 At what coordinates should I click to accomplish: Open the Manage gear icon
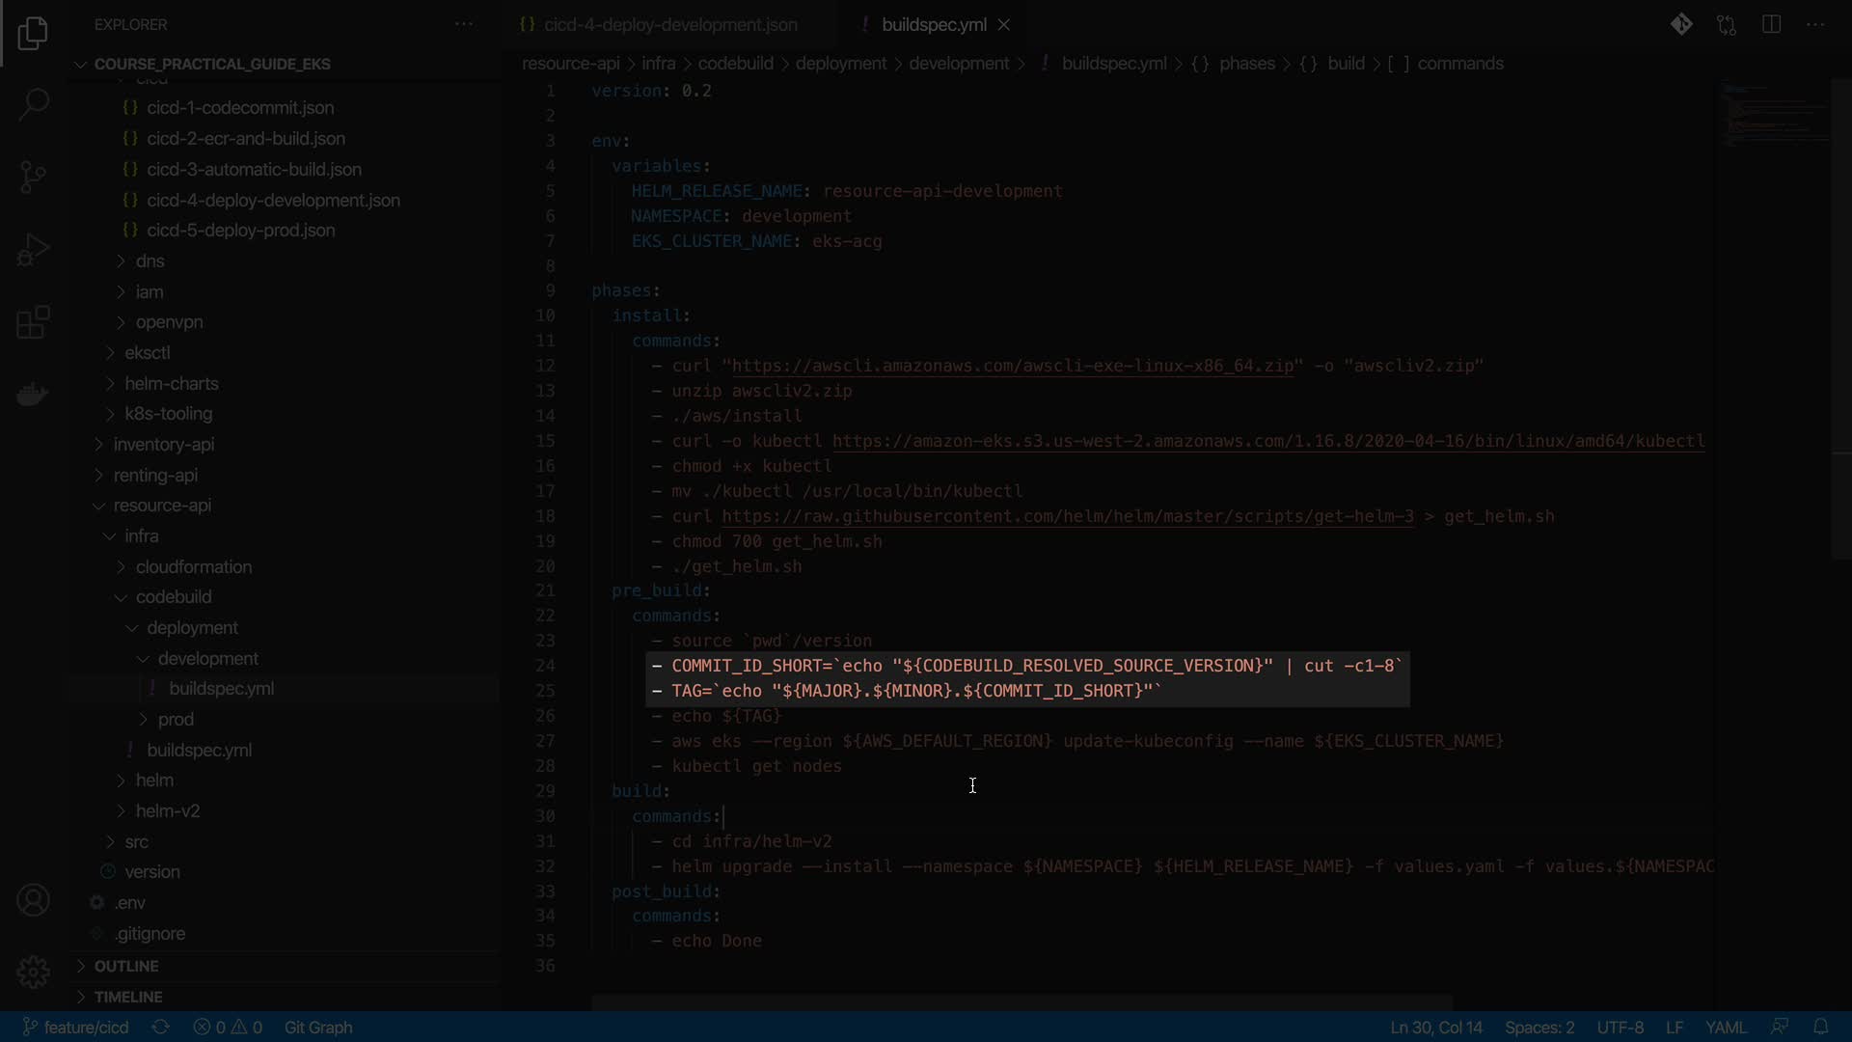pyautogui.click(x=33, y=972)
